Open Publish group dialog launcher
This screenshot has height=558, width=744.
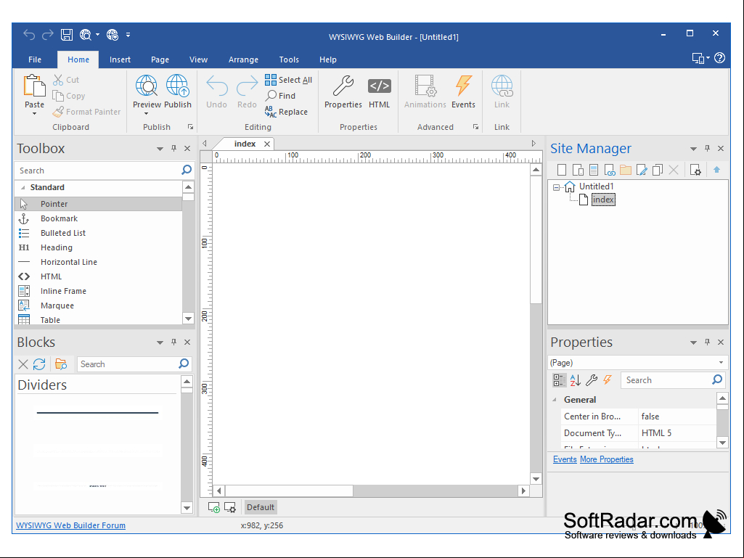click(190, 127)
